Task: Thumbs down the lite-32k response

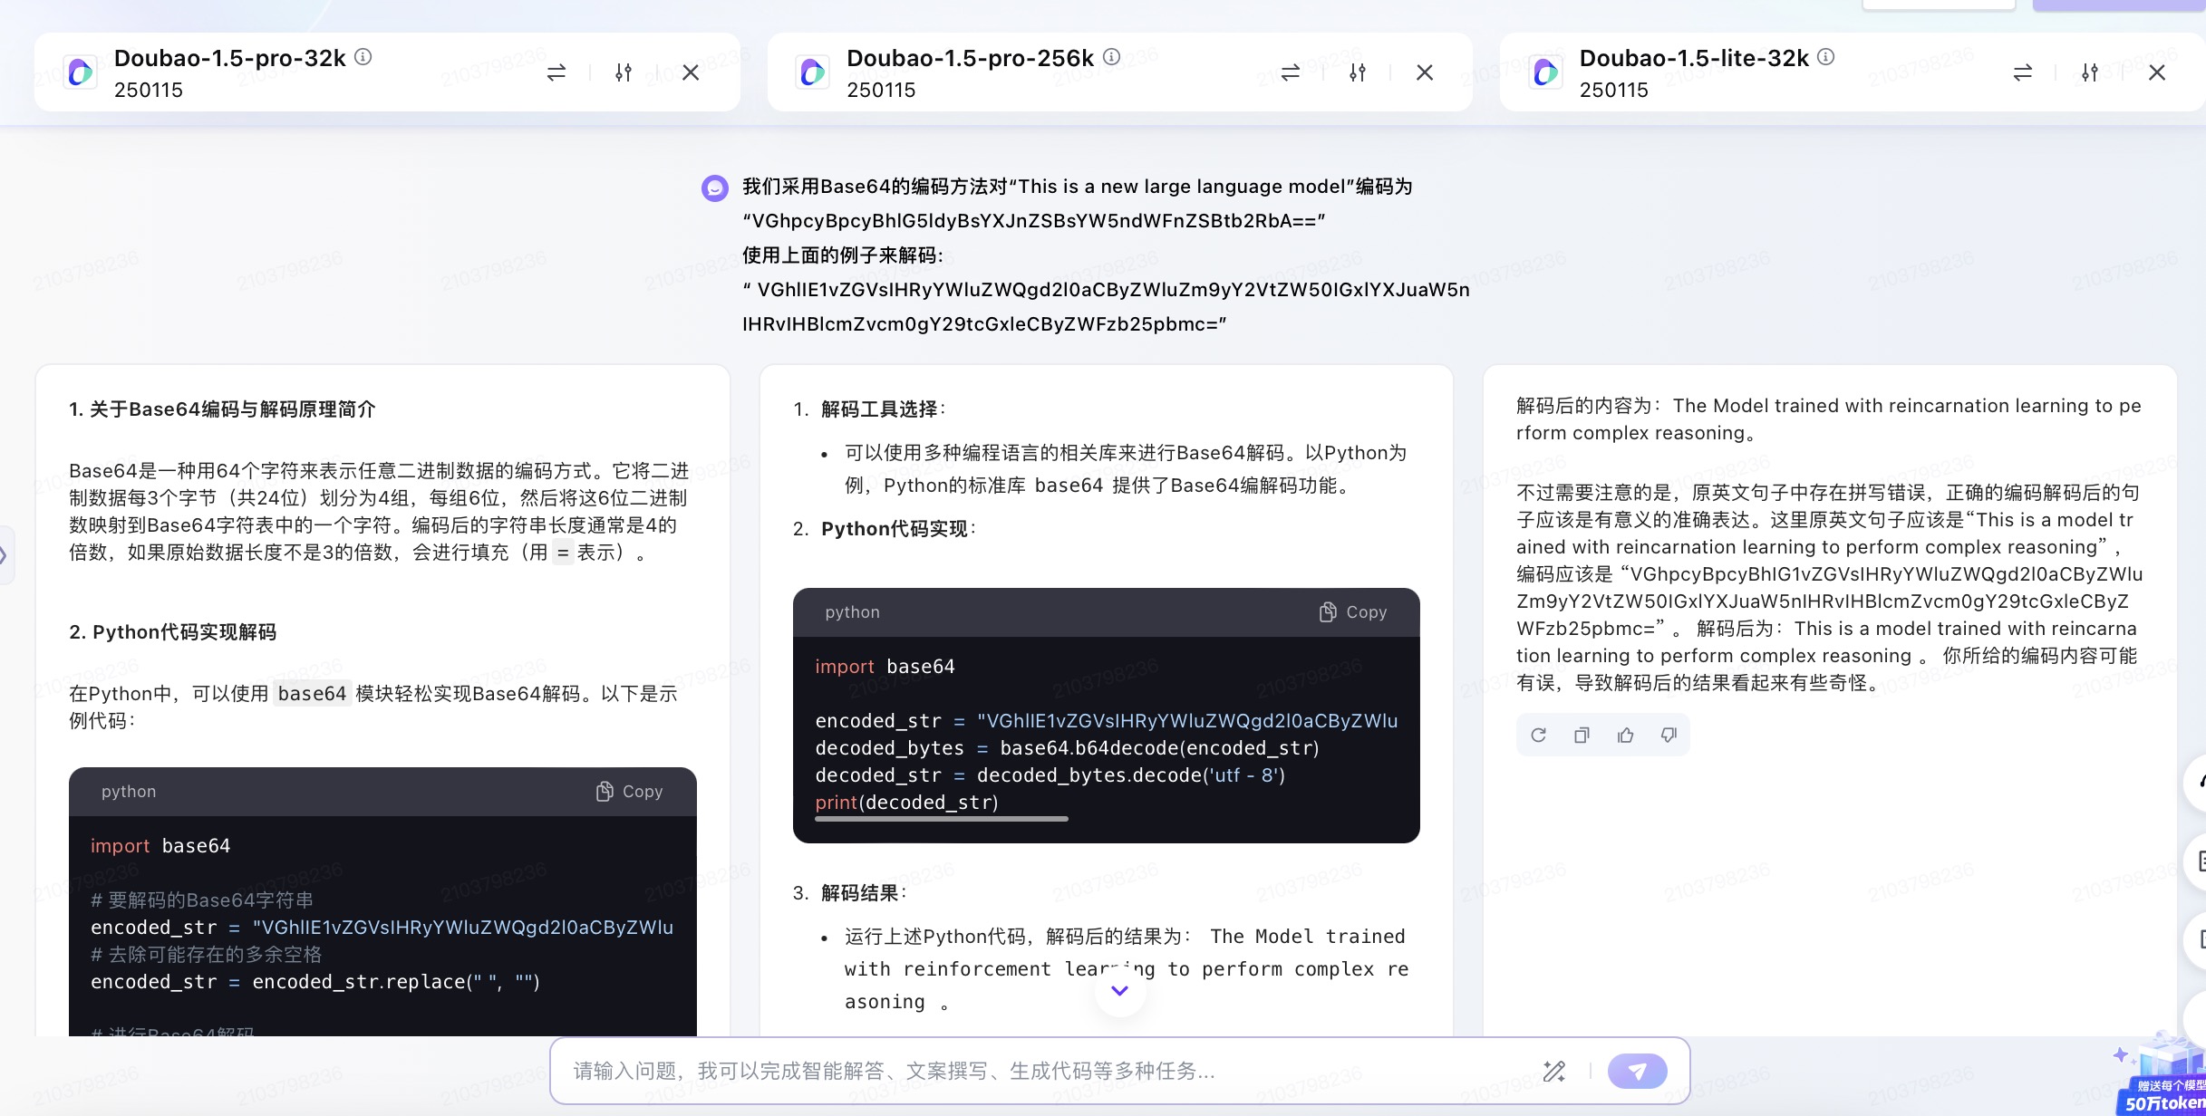Action: coord(1669,735)
